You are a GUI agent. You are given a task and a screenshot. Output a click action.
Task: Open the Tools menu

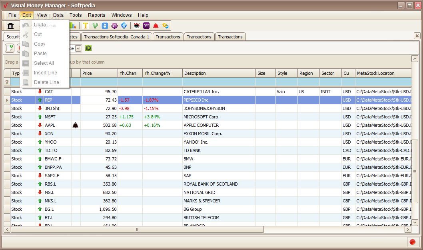point(76,15)
